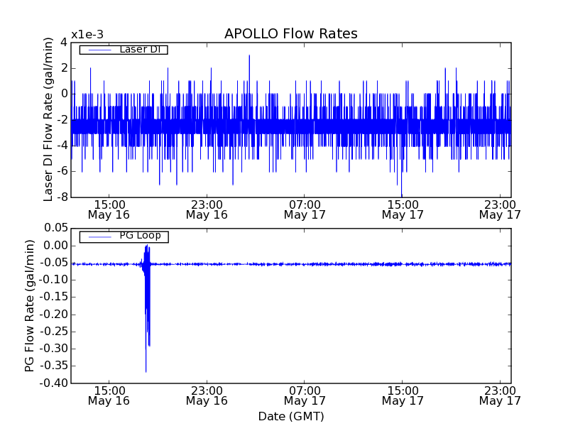
Task: Click the PG Flow Rate y-axis label
Action: point(30,305)
